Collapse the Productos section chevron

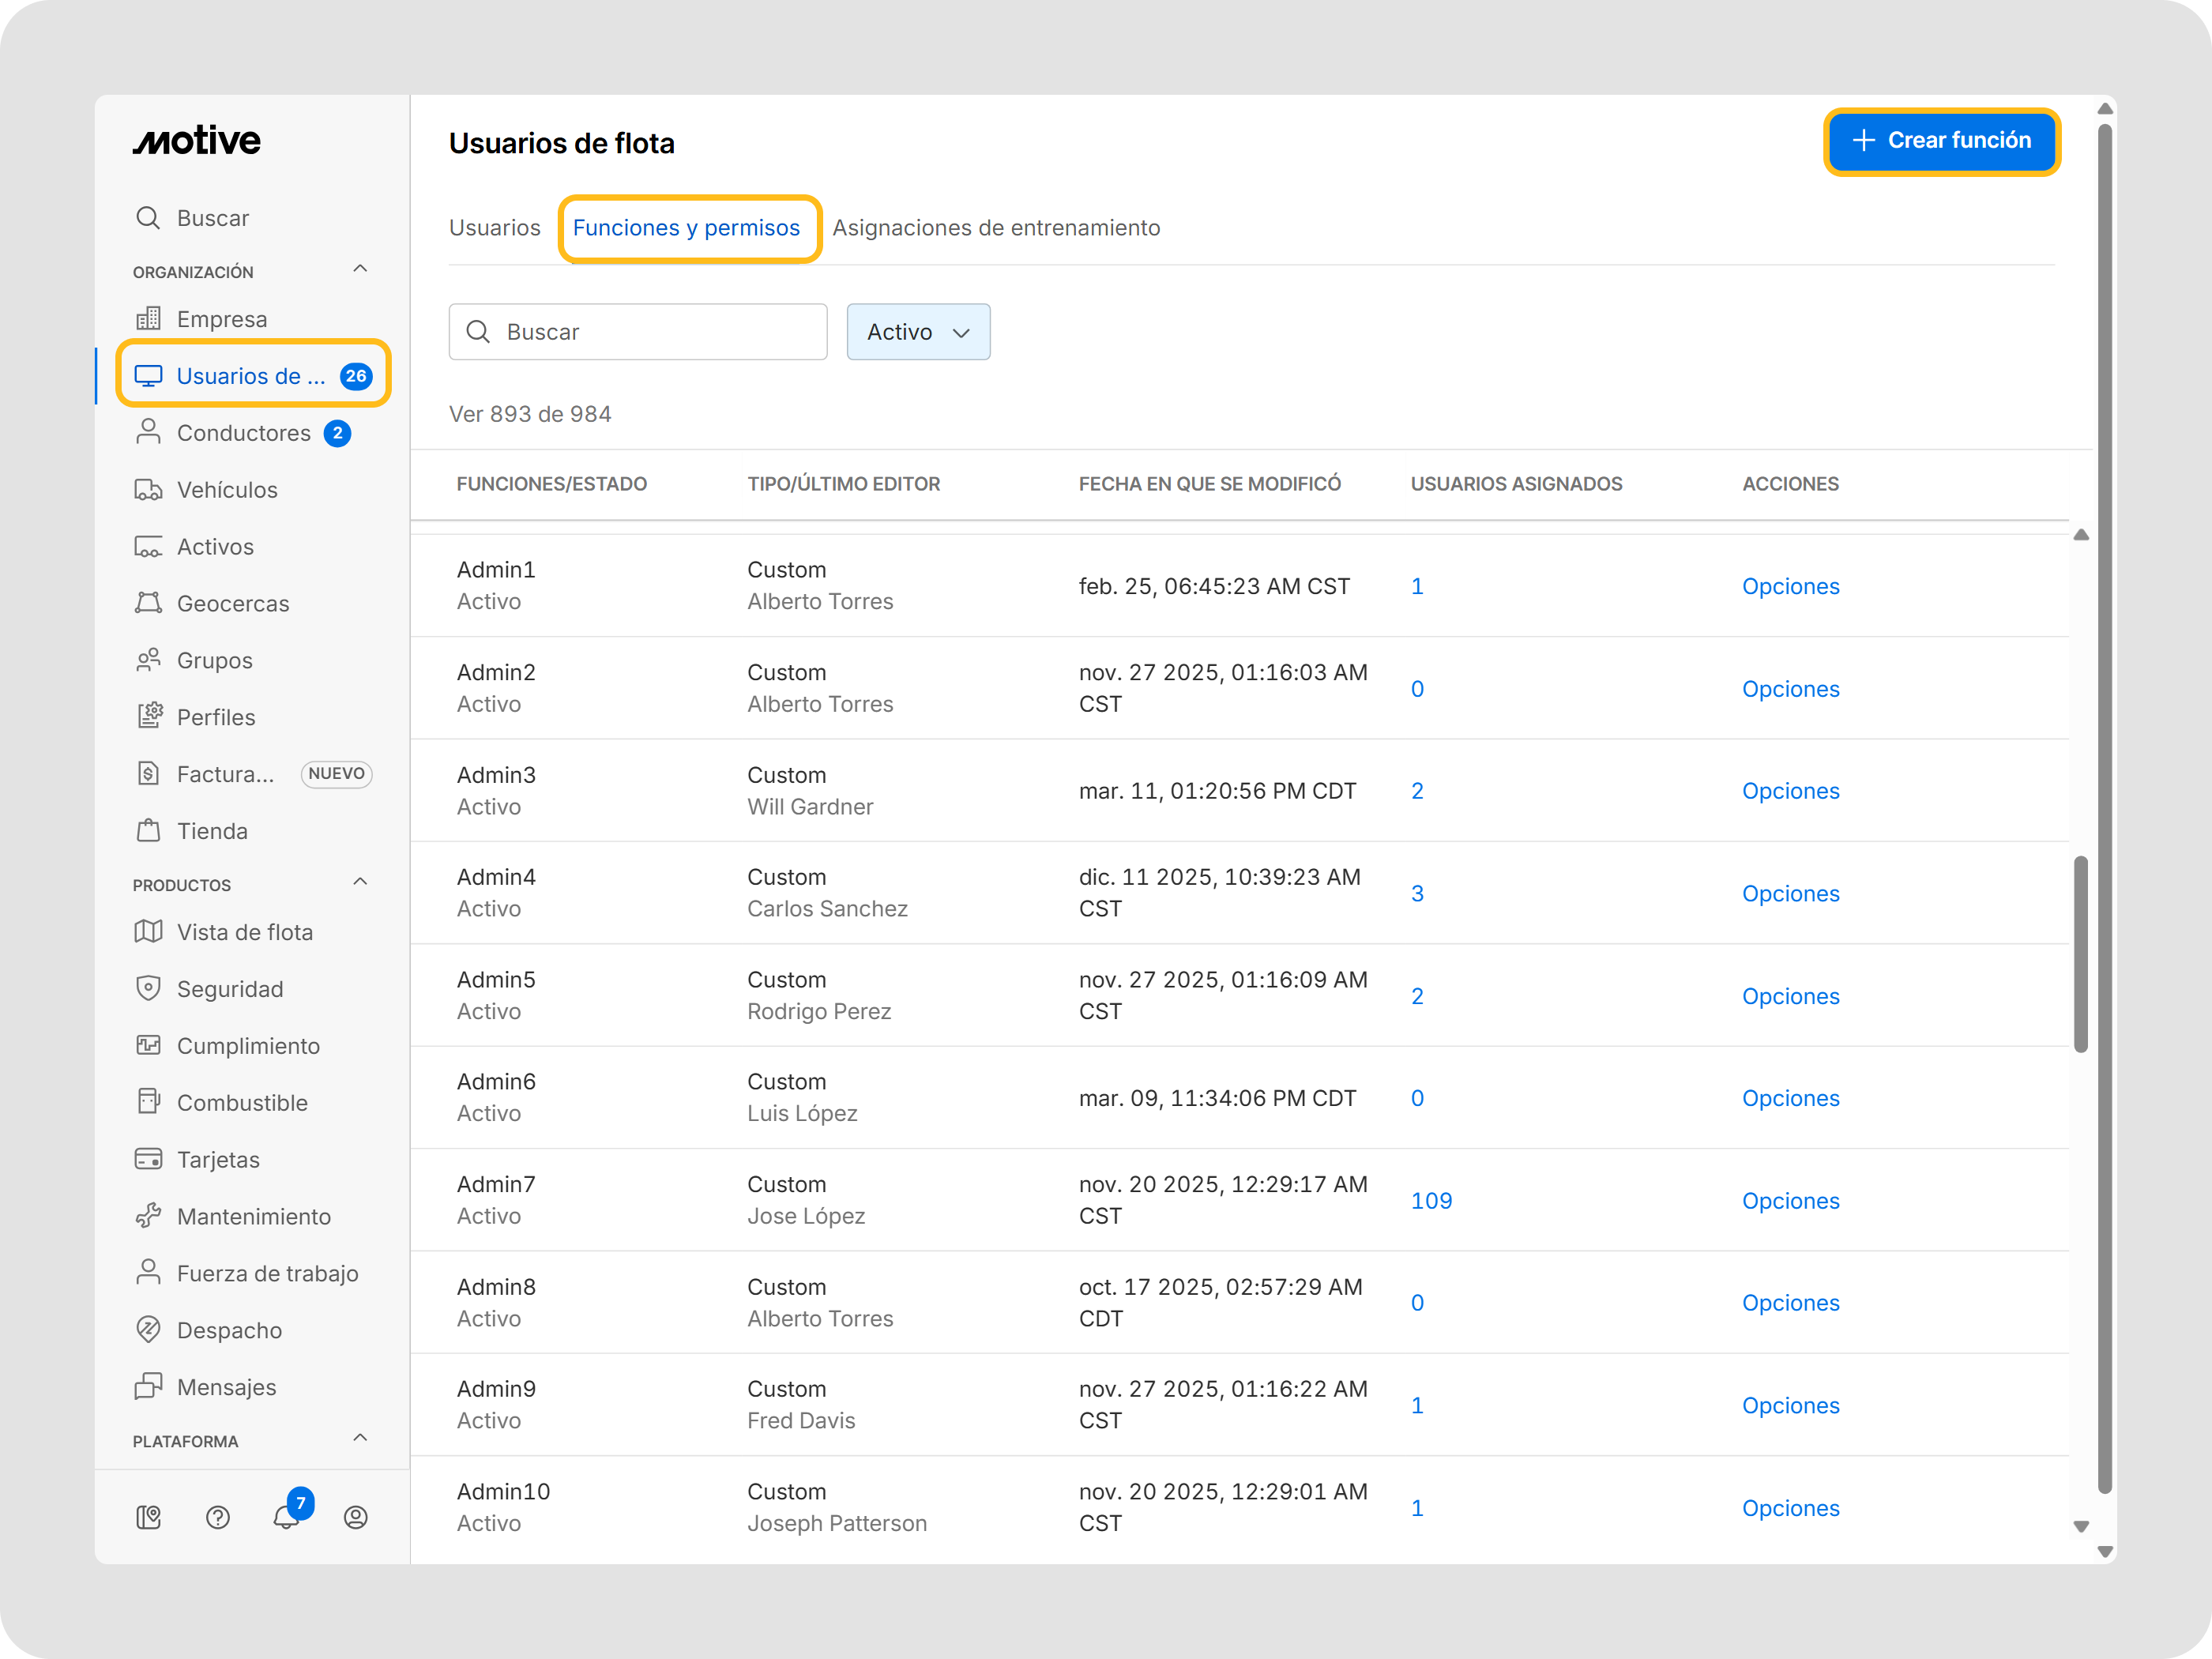[x=360, y=882]
